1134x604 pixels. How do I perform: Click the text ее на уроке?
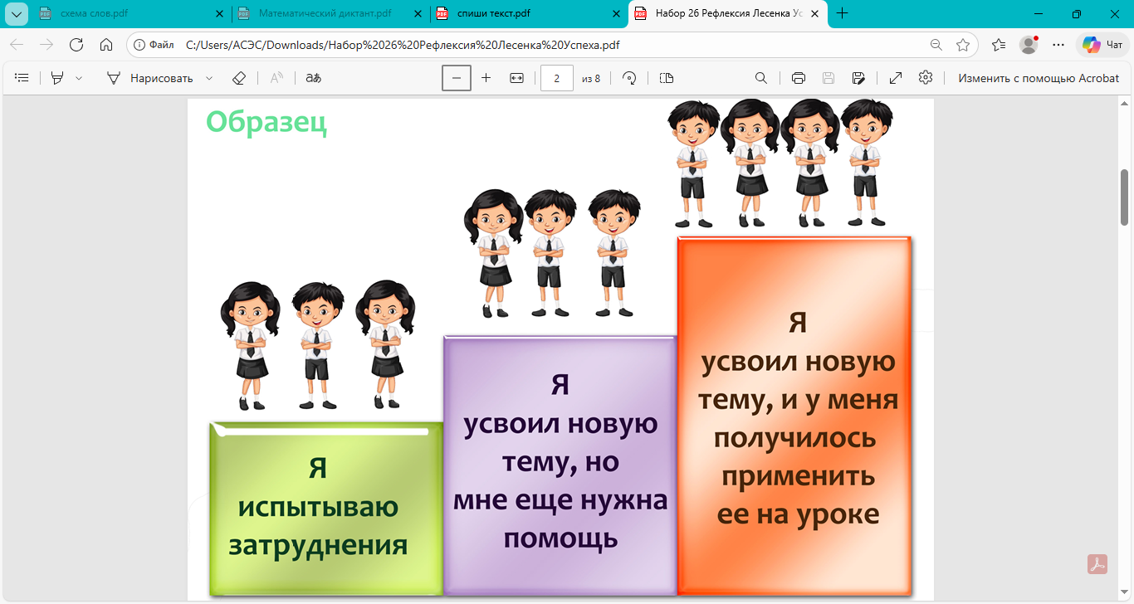pyautogui.click(x=798, y=514)
